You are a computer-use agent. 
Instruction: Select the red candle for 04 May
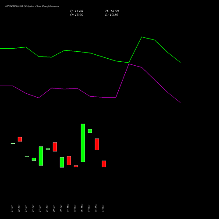tap(69, 161)
